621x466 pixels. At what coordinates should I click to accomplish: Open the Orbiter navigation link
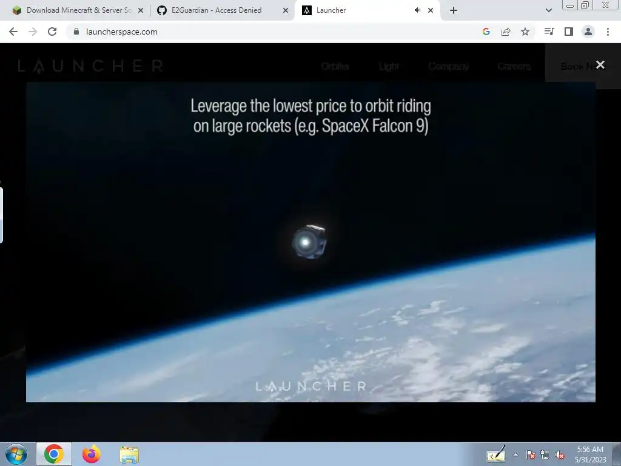click(x=335, y=66)
